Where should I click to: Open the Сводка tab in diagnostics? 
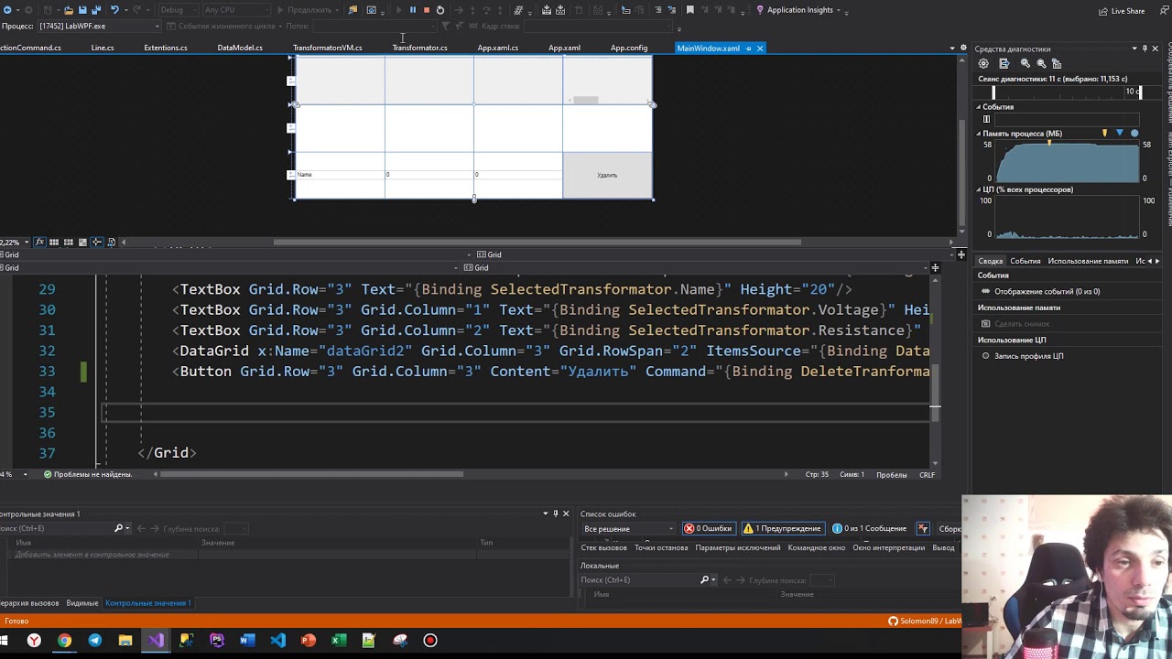tap(991, 261)
